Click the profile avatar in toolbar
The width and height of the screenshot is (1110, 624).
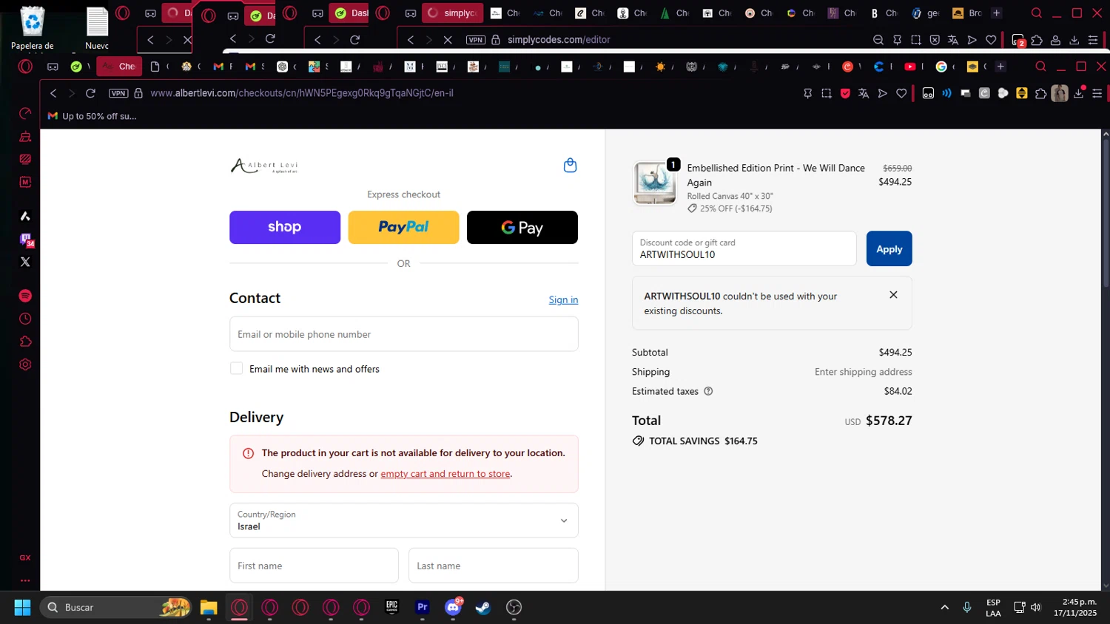click(x=1060, y=93)
